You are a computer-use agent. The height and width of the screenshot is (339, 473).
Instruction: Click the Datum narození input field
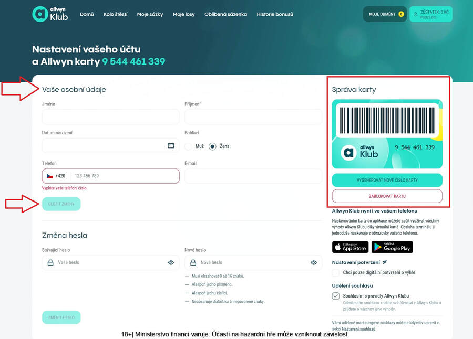tap(111, 146)
